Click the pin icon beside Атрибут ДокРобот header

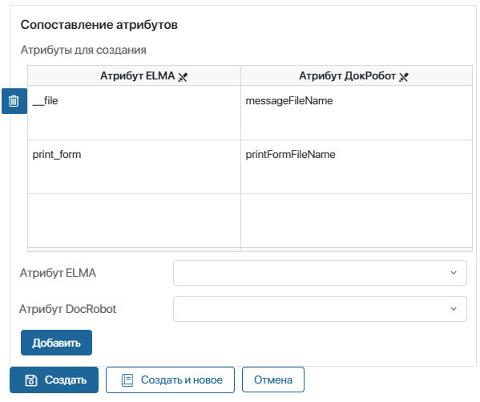404,77
